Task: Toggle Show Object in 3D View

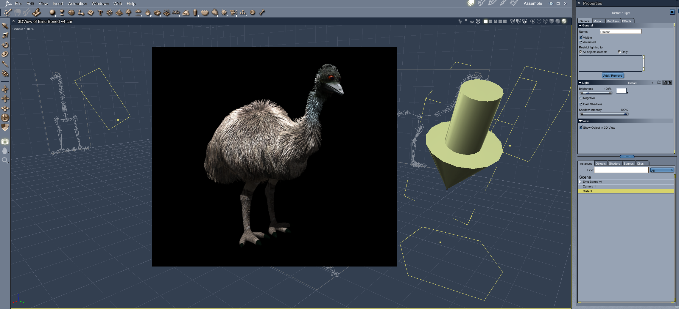Action: tap(581, 127)
